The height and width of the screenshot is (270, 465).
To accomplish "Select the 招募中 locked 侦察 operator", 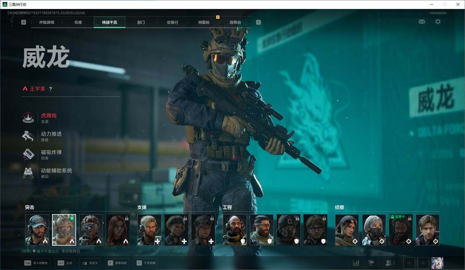I will [401, 230].
